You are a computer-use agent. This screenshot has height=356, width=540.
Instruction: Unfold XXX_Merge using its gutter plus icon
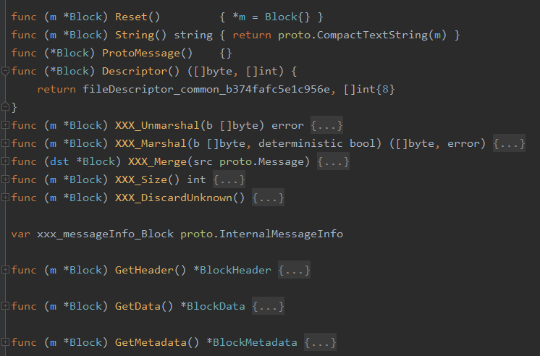[6, 161]
